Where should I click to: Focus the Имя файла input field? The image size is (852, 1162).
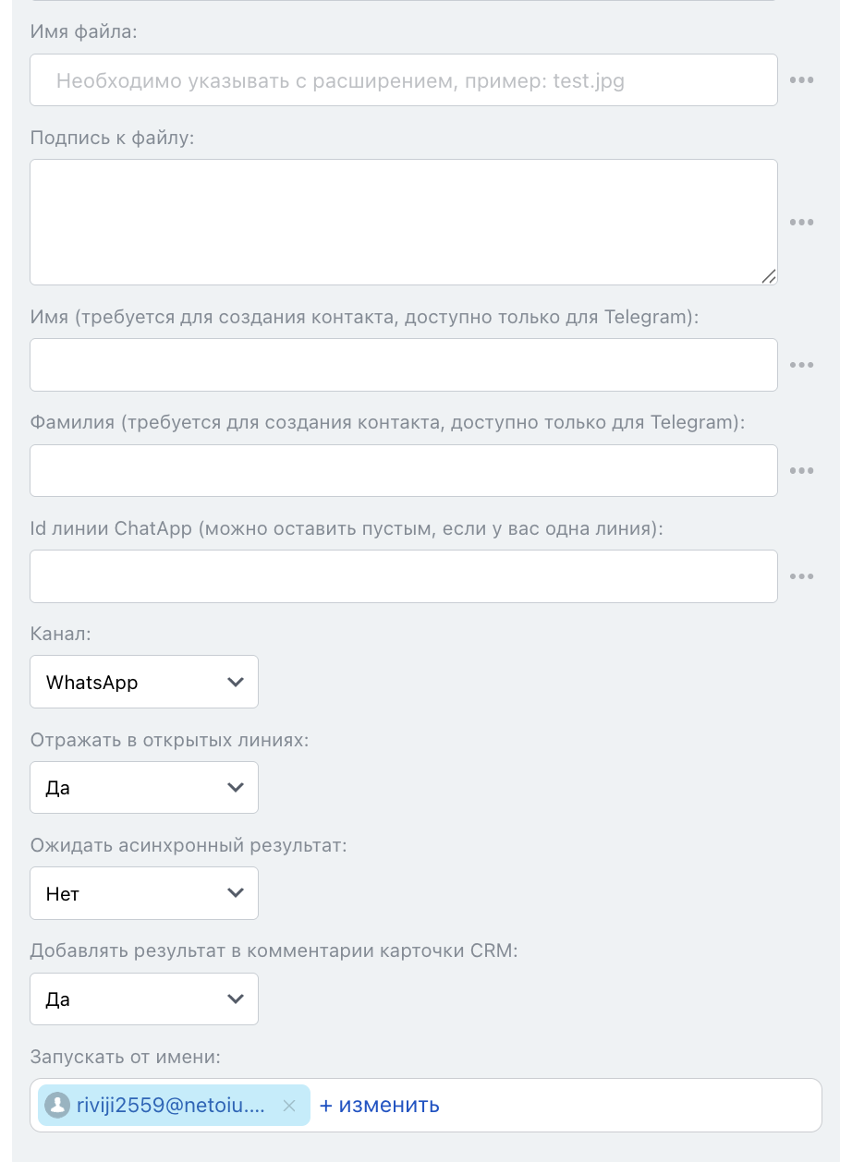pyautogui.click(x=403, y=80)
